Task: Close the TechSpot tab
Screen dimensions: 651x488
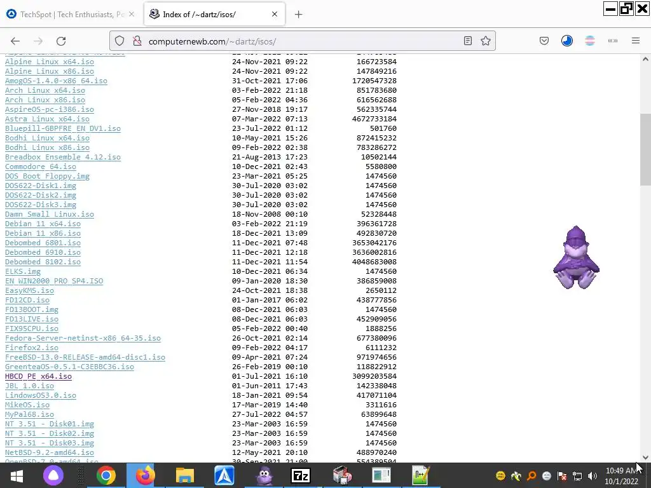Action: (132, 14)
